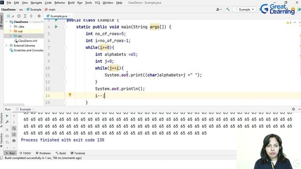This screenshot has height=169, width=301.
Task: Click src breadcrumb in navigation bar
Action: coord(21,9)
